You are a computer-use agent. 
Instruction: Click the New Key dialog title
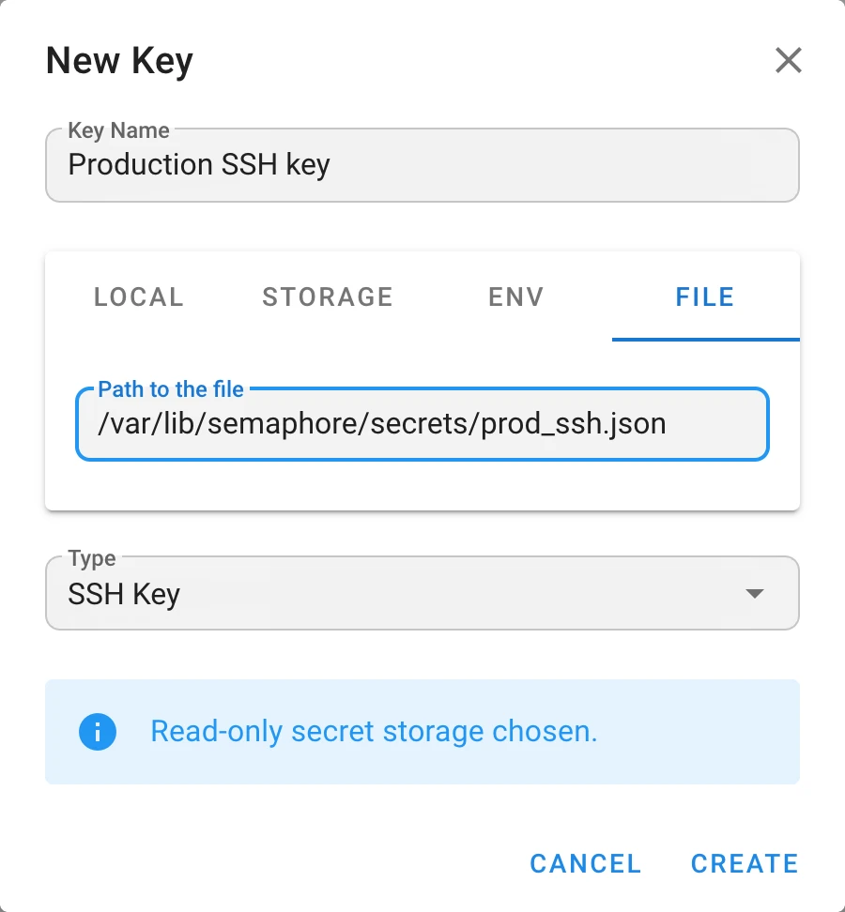(119, 60)
